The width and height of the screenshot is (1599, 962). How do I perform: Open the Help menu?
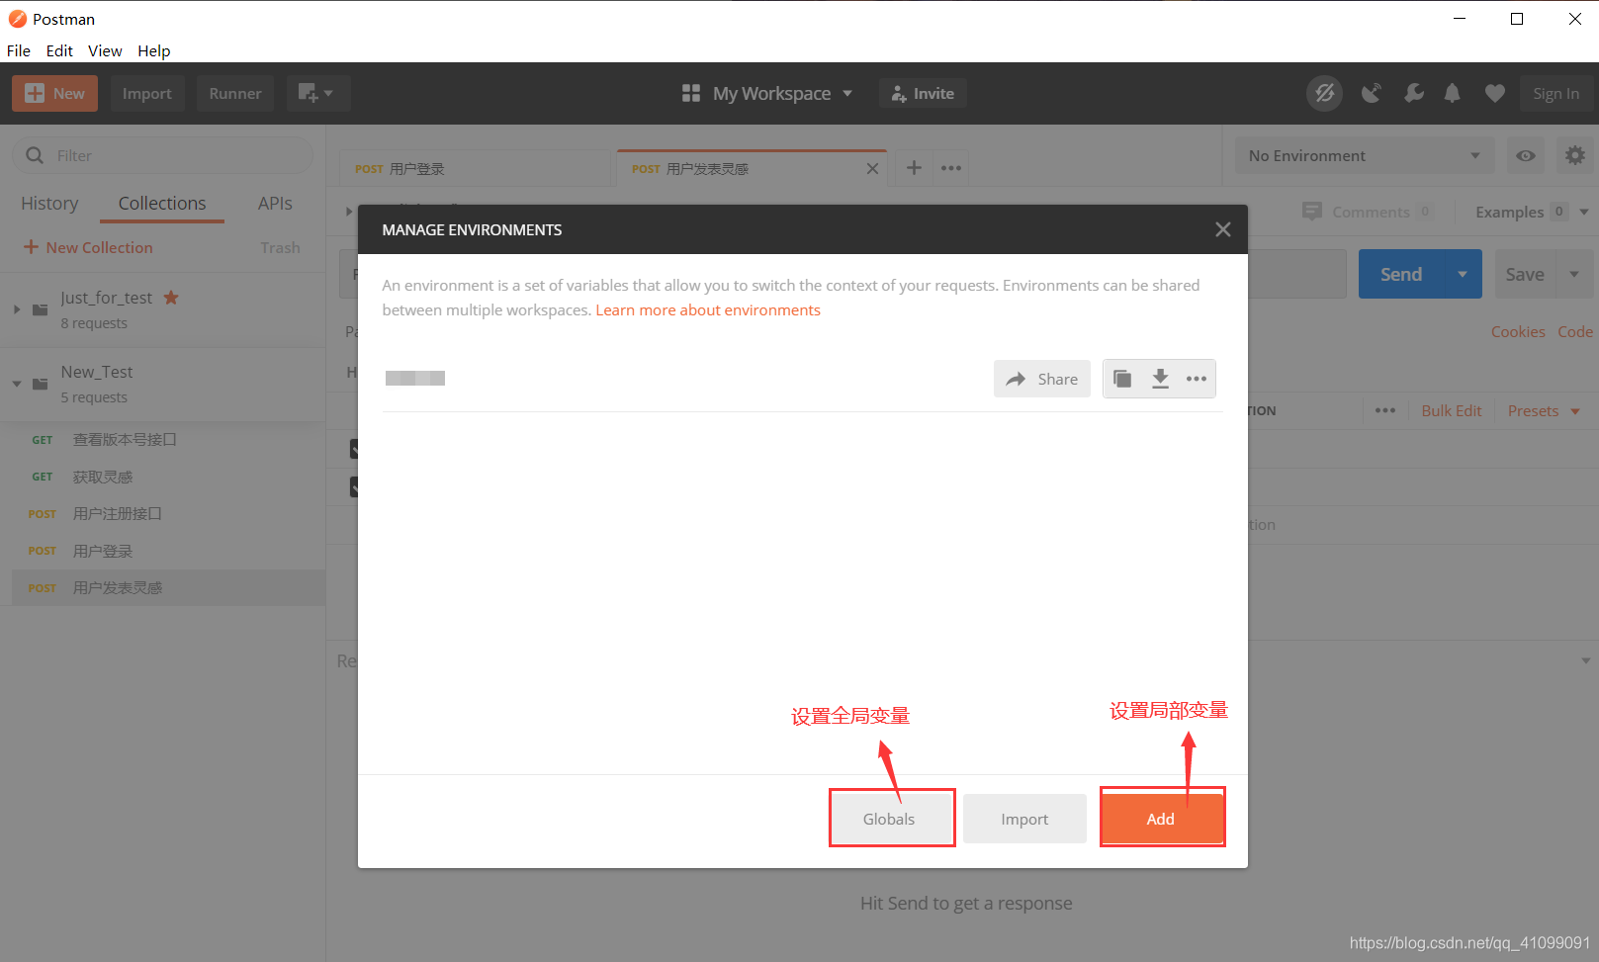tap(153, 50)
